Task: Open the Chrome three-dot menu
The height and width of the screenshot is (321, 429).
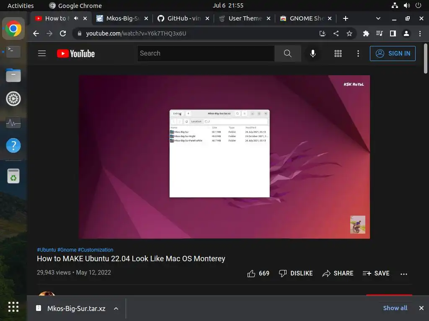Action: click(420, 33)
